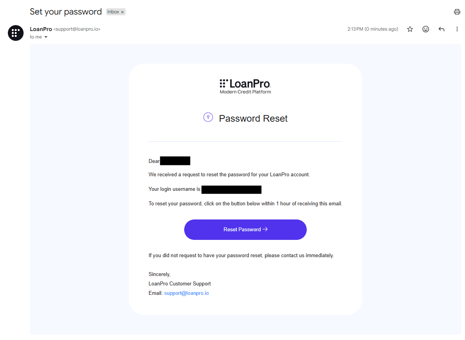The height and width of the screenshot is (340, 465).
Task: Click the redacted name after Dear
Action: [x=175, y=161]
